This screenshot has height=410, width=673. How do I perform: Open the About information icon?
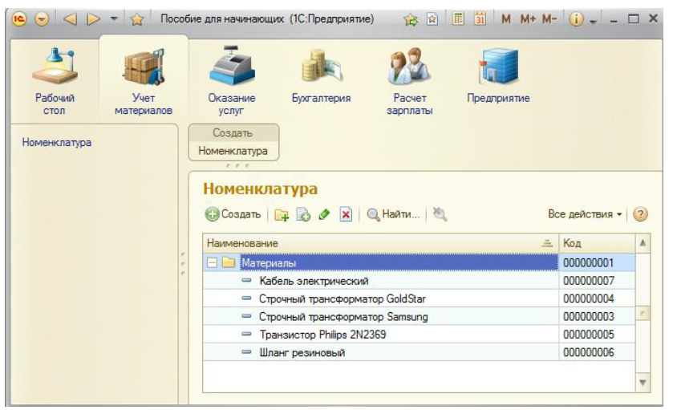pyautogui.click(x=576, y=19)
